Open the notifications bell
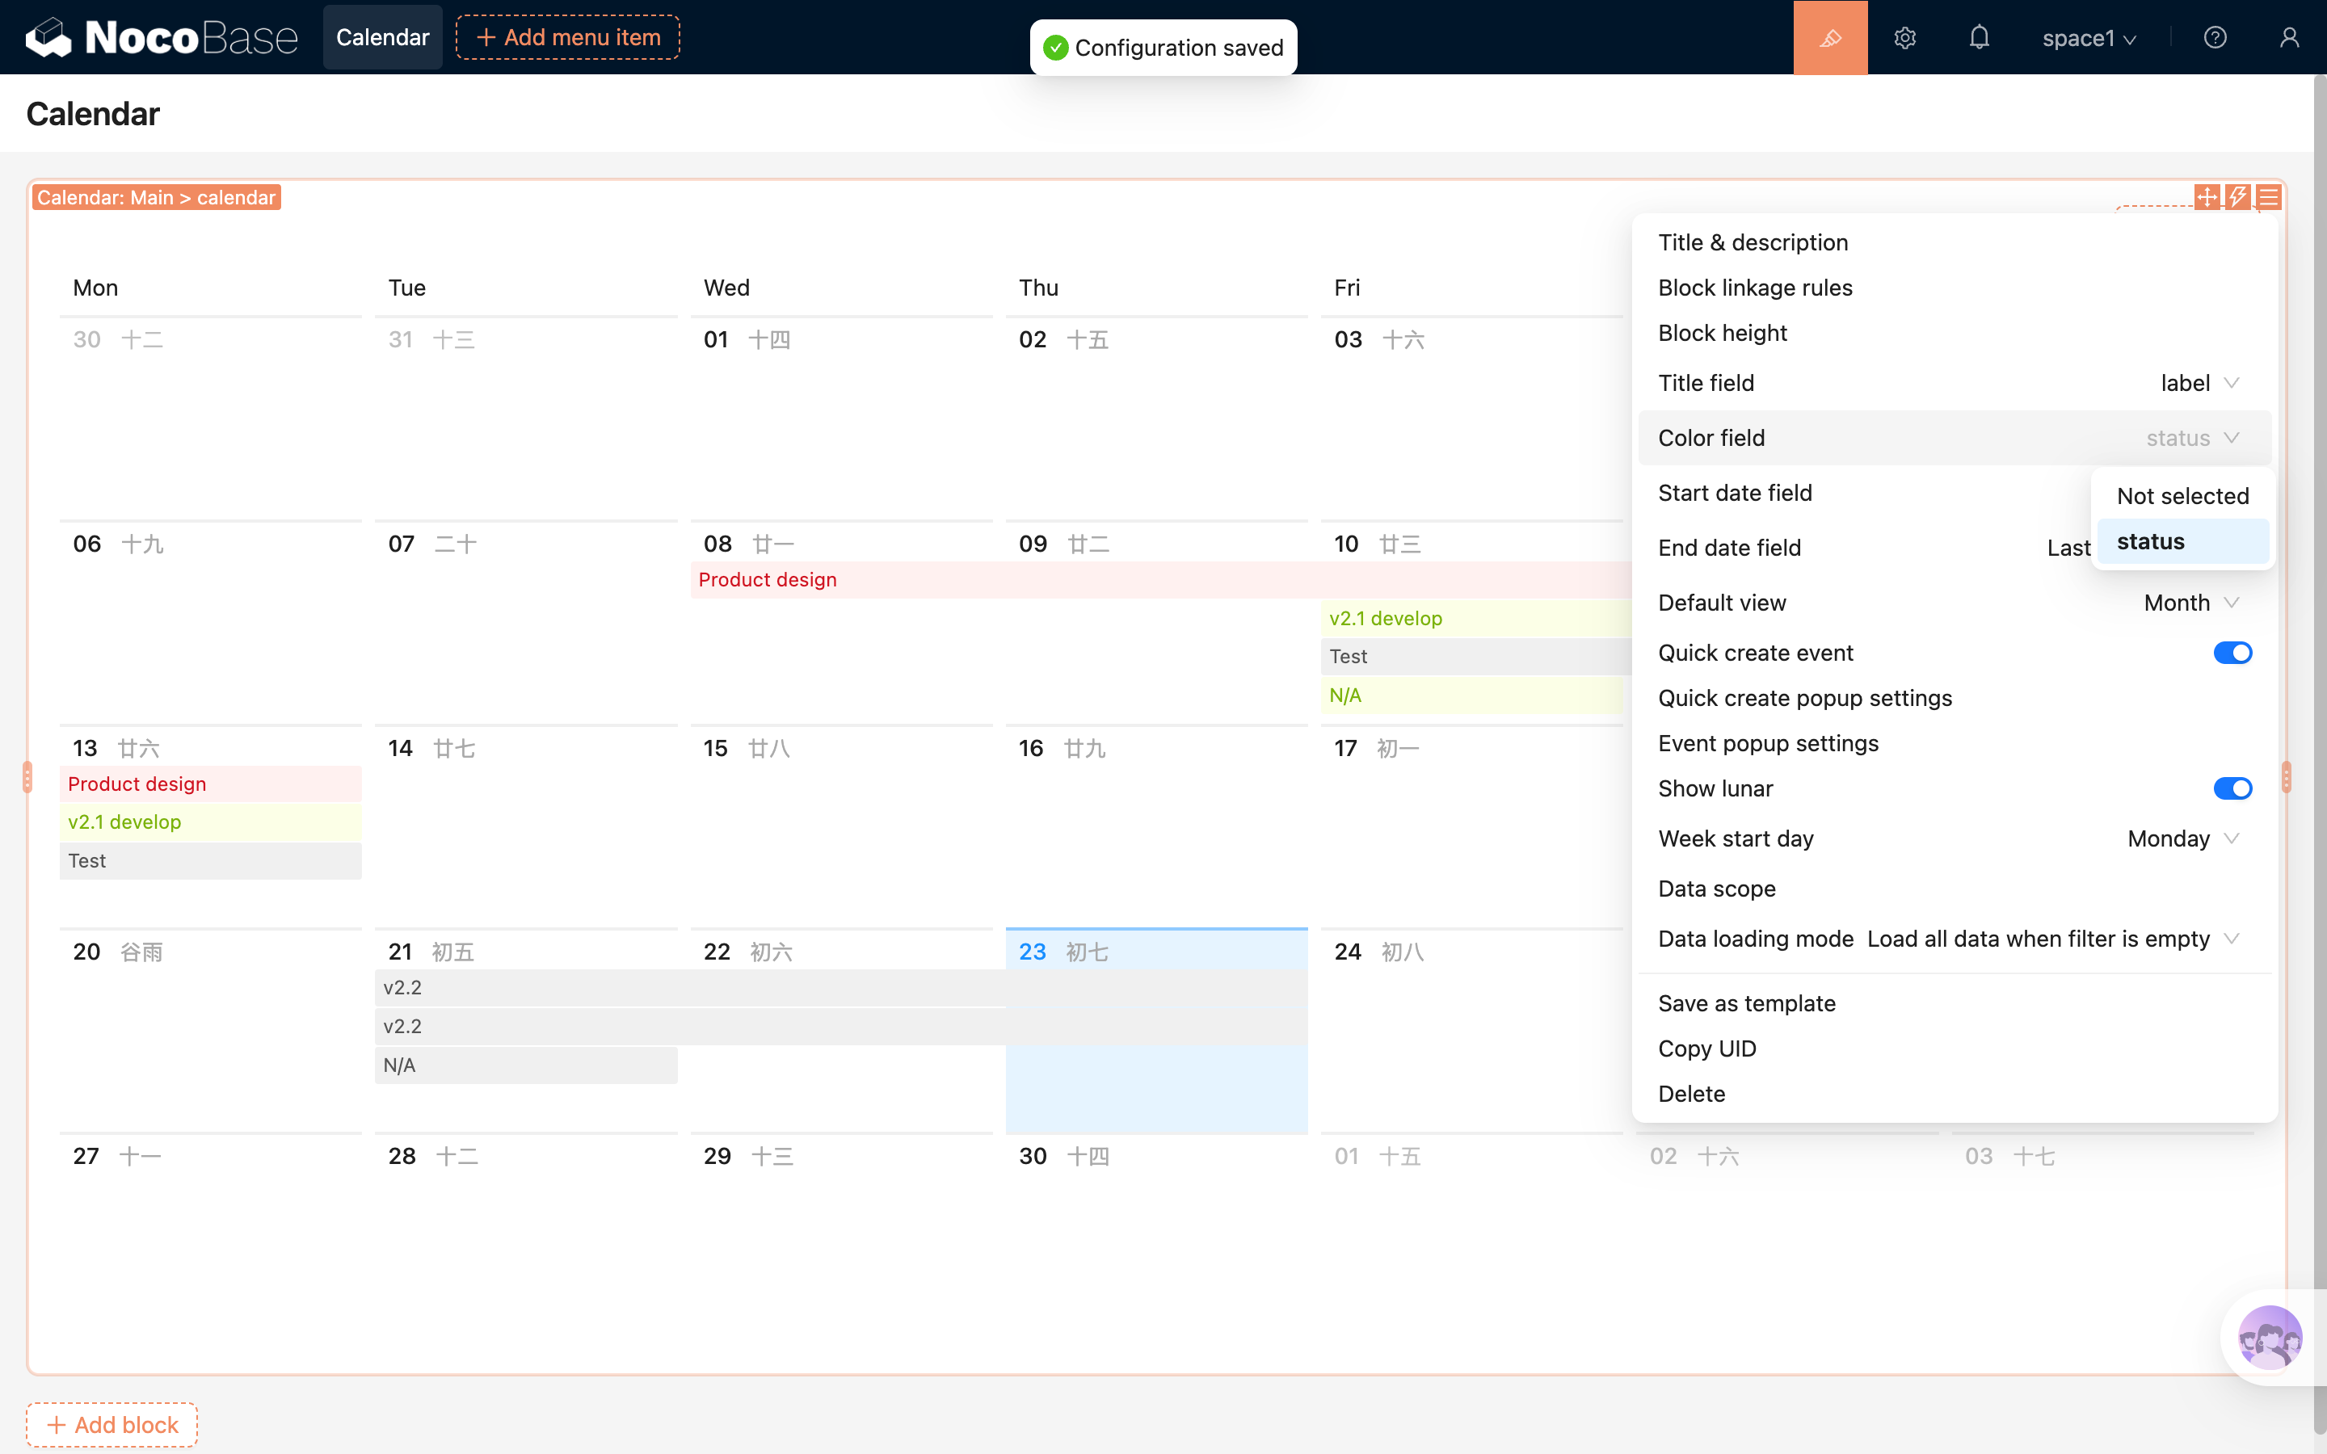Viewport: 2327px width, 1454px height. pyautogui.click(x=1979, y=37)
